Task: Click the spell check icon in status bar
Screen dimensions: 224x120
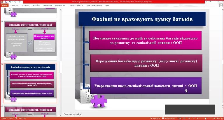Action: tap(16, 119)
